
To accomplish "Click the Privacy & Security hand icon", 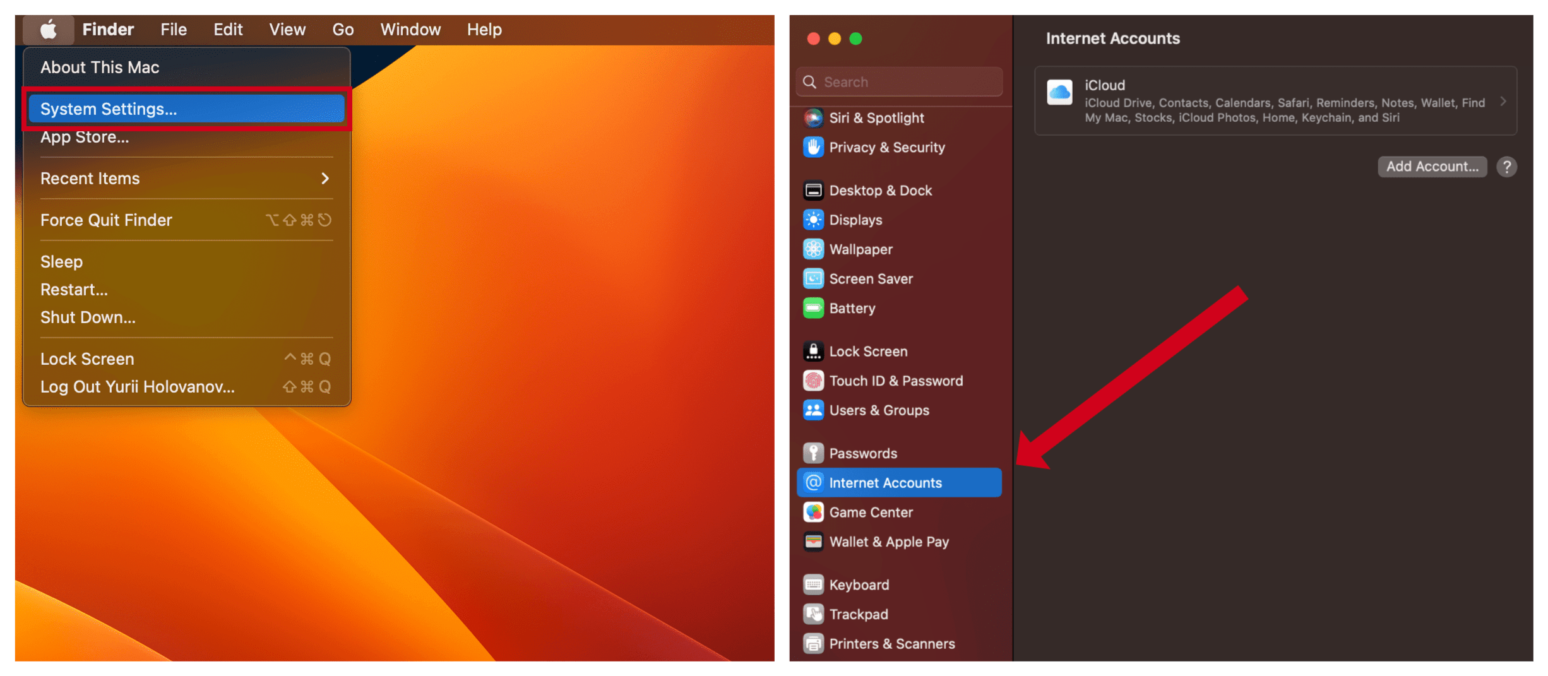I will click(x=813, y=147).
